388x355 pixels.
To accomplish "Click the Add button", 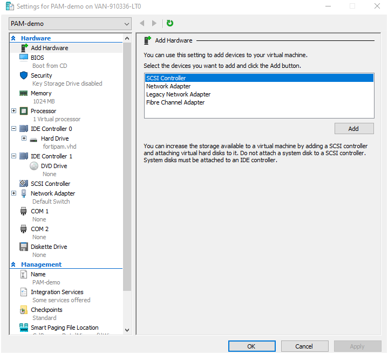I will (x=353, y=129).
